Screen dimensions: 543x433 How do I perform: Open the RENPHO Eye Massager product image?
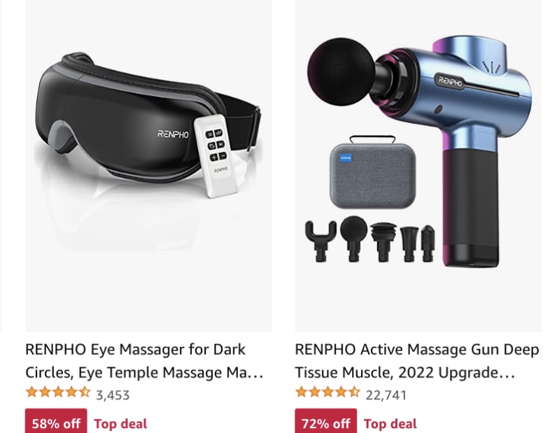(x=148, y=166)
